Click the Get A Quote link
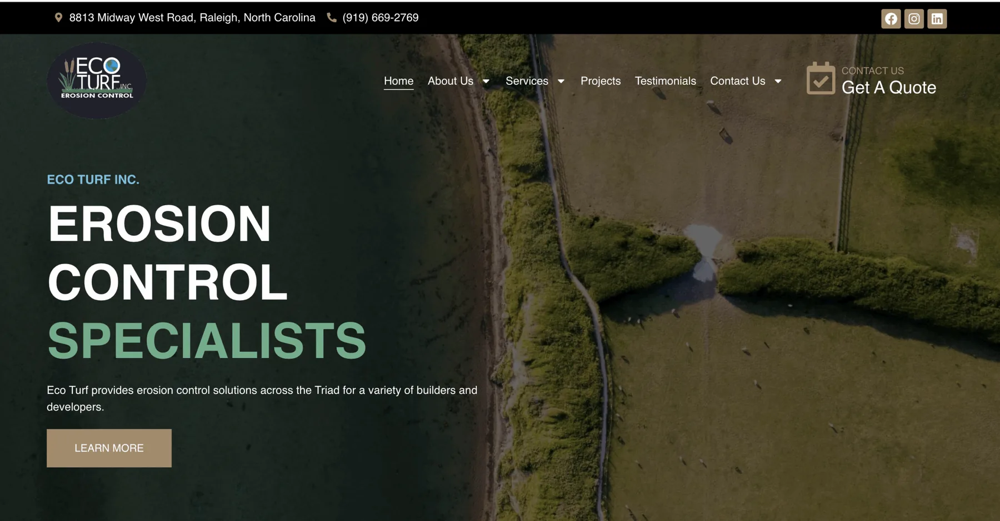Screen dimensions: 1000x521 click(888, 88)
